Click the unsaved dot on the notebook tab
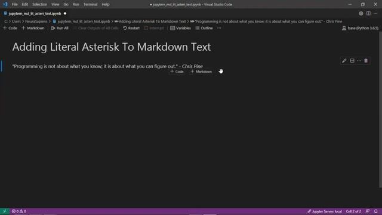382x215 pixels. click(x=65, y=13)
